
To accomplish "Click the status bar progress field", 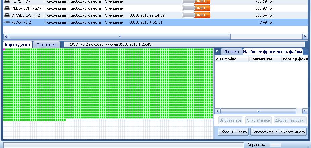I will pyautogui.click(x=124, y=145).
